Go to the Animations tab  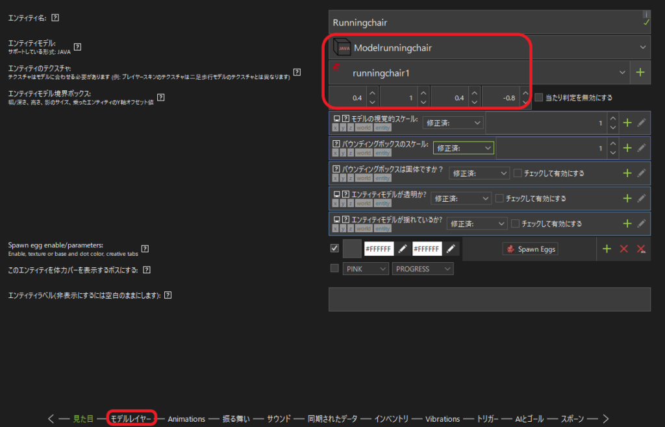click(186, 419)
